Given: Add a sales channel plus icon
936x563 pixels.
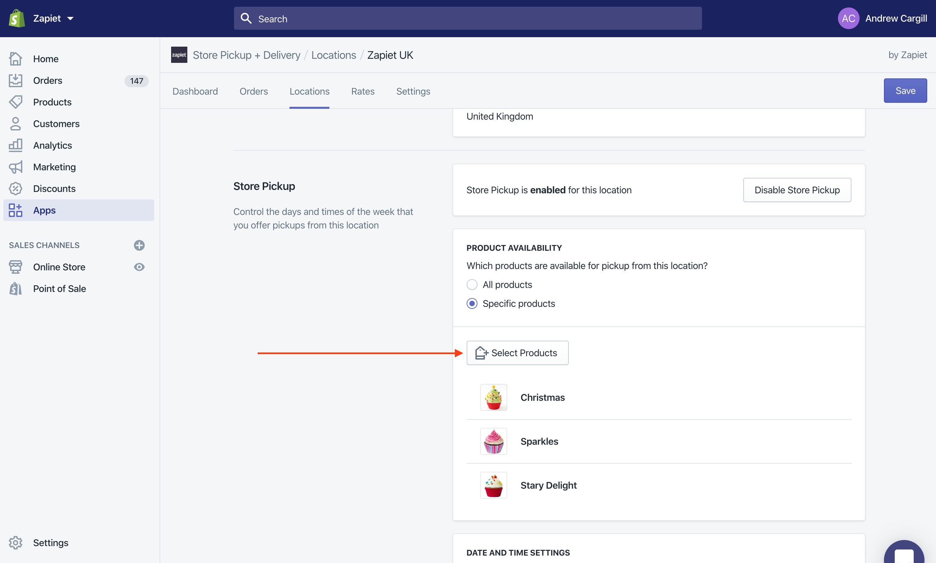Looking at the screenshot, I should point(139,245).
